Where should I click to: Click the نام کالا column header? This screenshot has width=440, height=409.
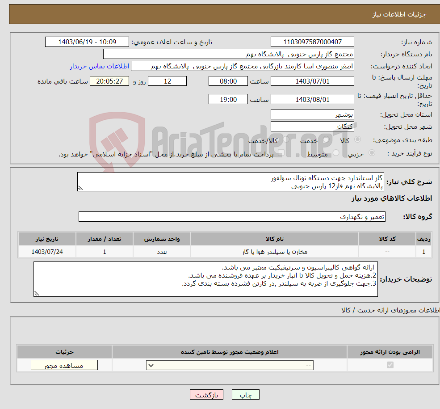(x=275, y=239)
